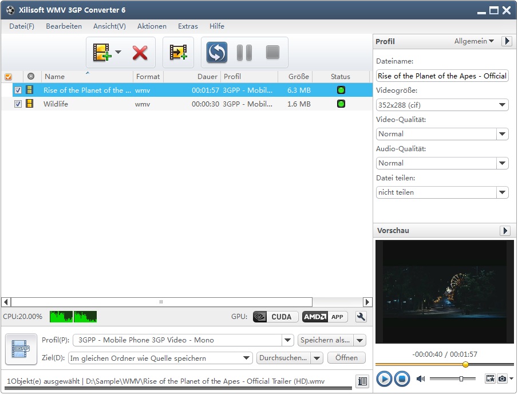Open the Hilfe menu
518x394 pixels.
point(217,26)
